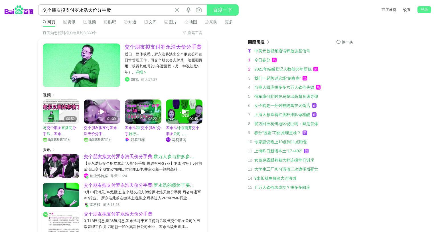Image resolution: width=438 pixels, height=232 pixels.
Task: Open hot topic 中美元首视频通话释放这些信号
Action: [282, 51]
